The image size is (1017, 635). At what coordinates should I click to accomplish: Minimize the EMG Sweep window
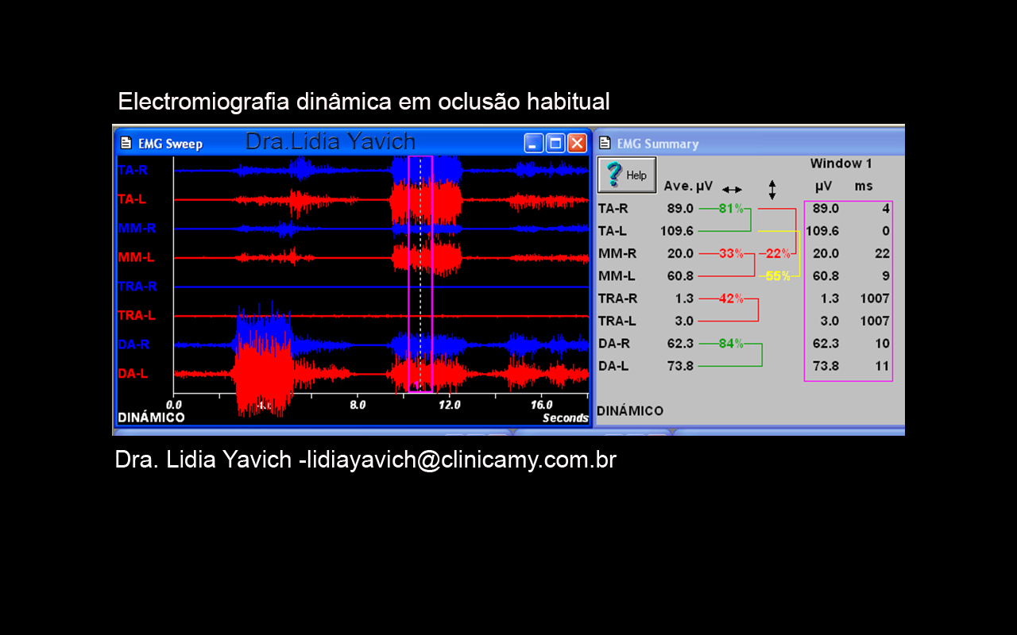click(534, 144)
